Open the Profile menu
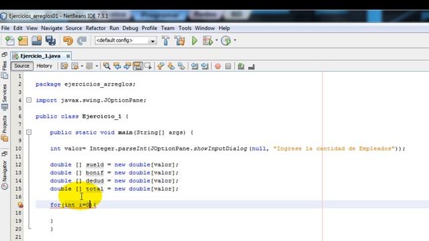This screenshot has width=429, height=241. point(149,28)
